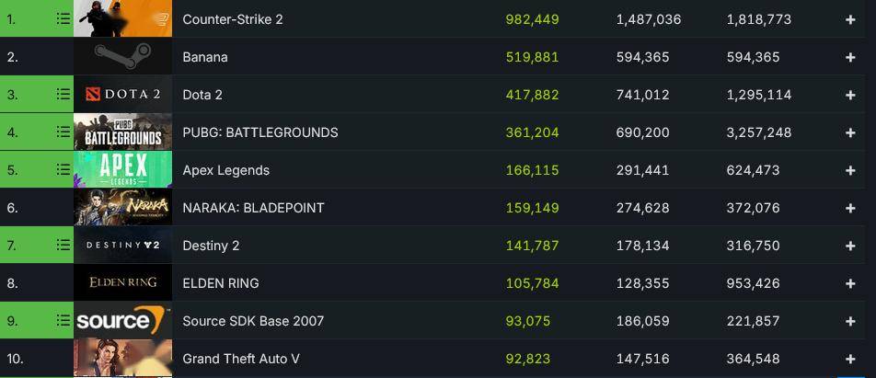Open the Apex Legends title link

(226, 170)
